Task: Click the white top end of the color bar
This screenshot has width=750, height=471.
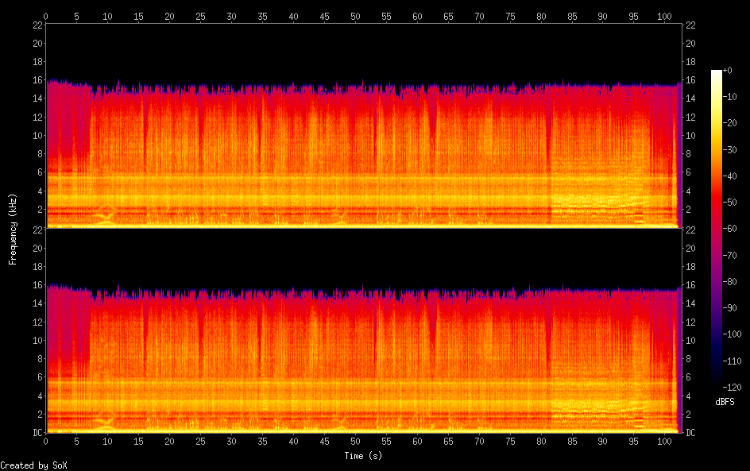Action: pyautogui.click(x=717, y=73)
